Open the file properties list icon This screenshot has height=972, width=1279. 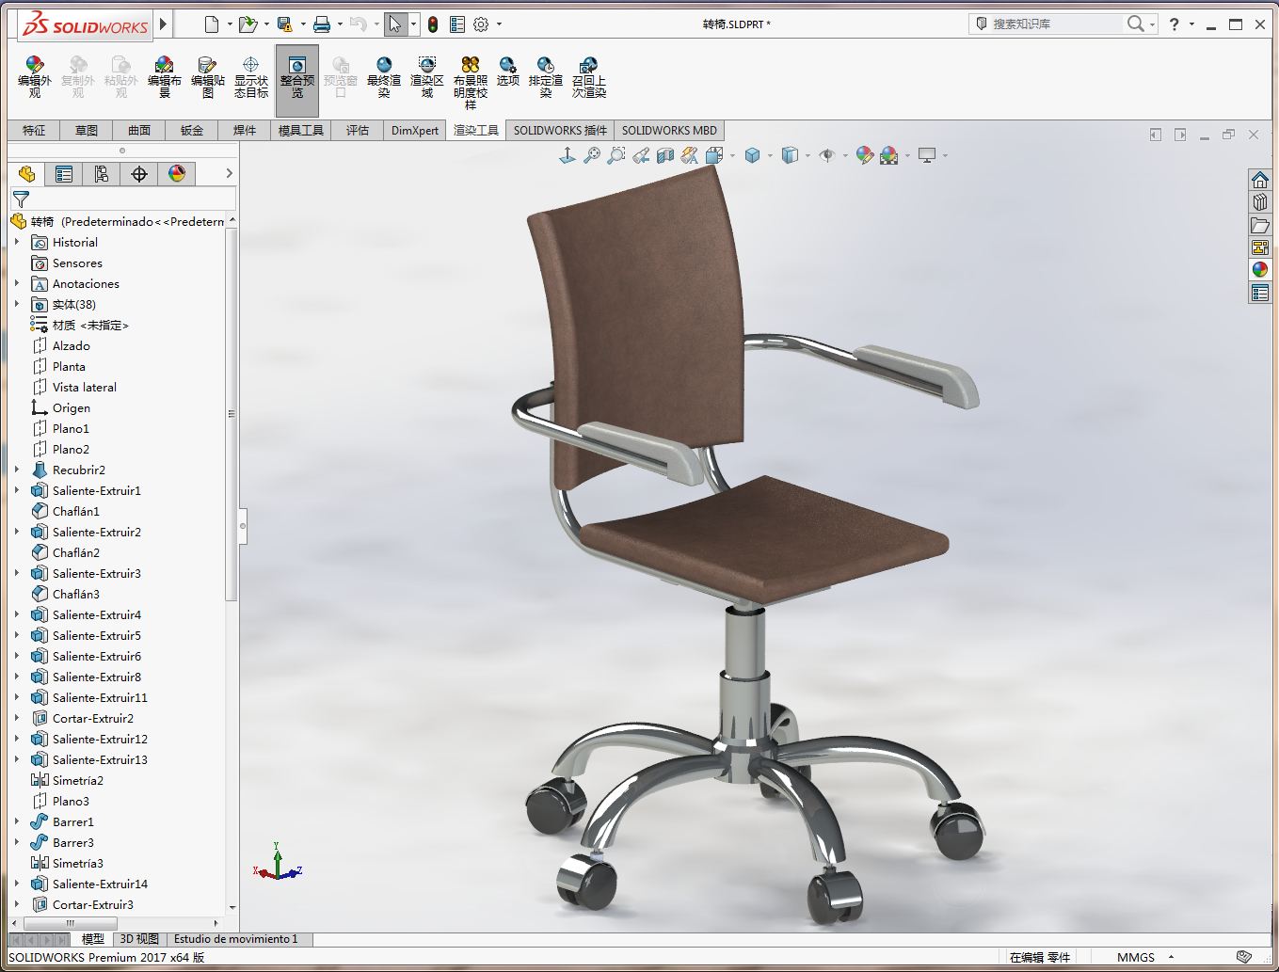click(x=457, y=24)
